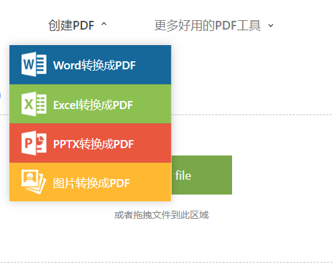Open the 创建PDF menu label

[x=71, y=25]
